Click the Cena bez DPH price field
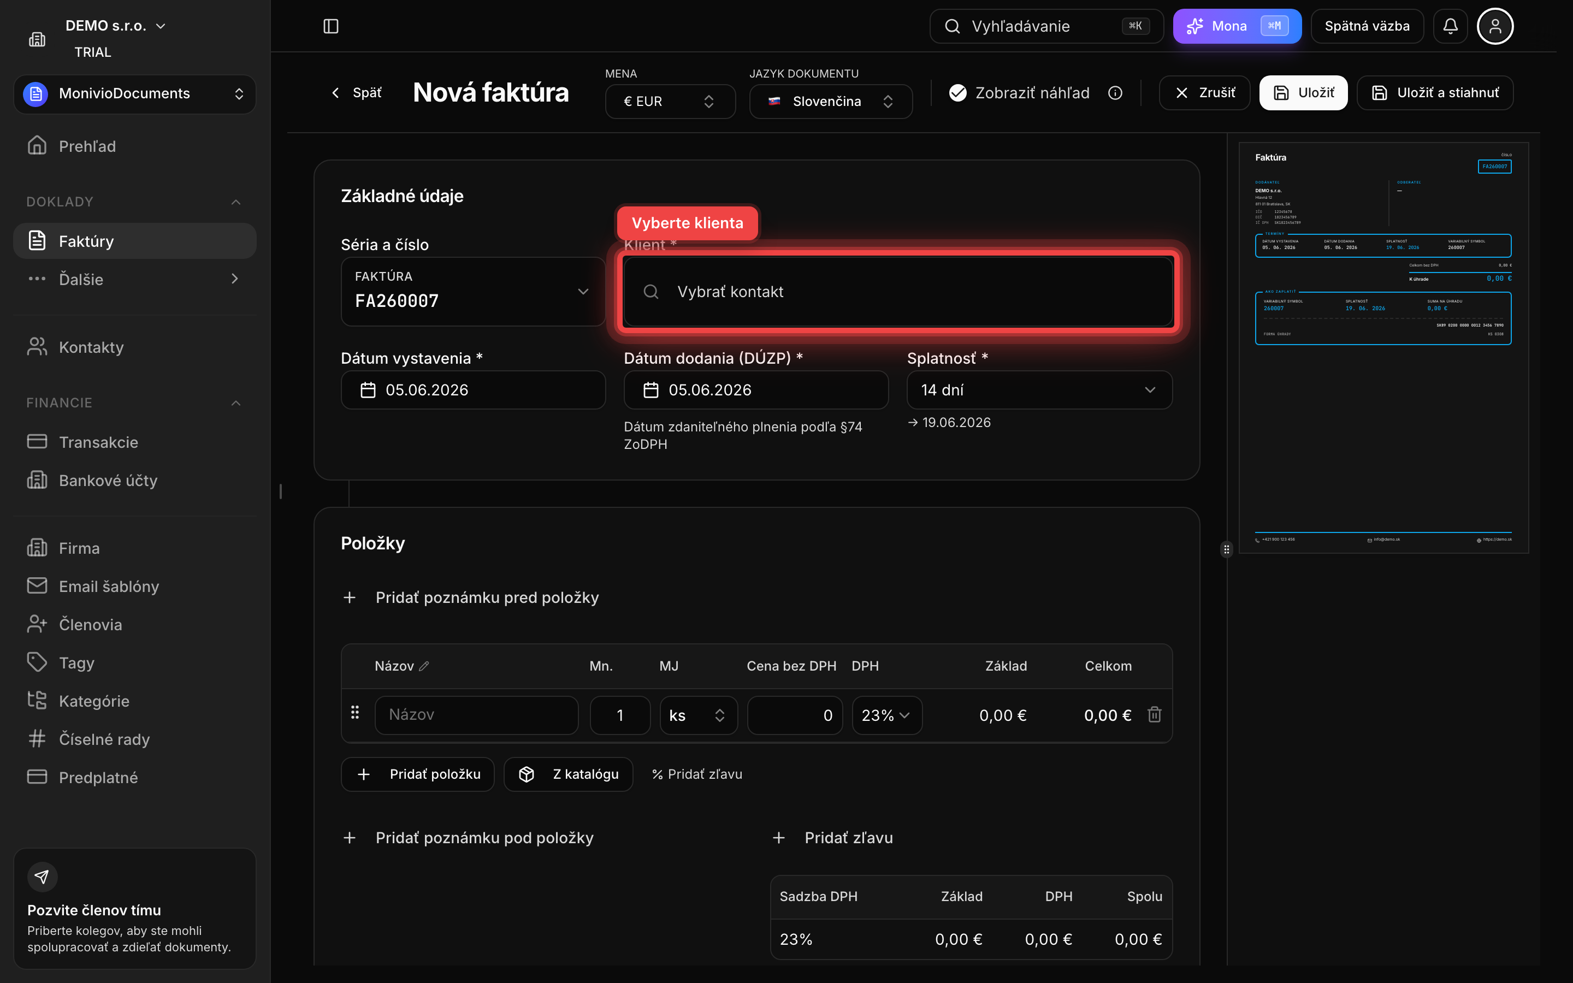This screenshot has height=983, width=1573. [795, 715]
